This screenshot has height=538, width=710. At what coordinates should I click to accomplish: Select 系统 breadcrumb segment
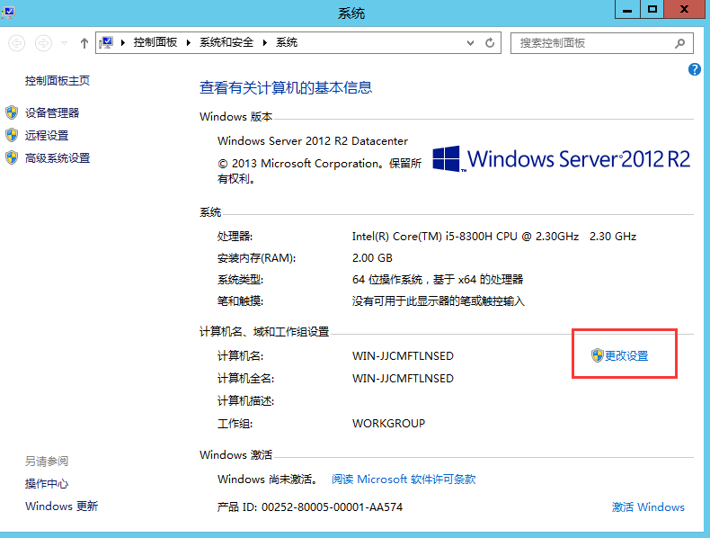click(x=287, y=42)
